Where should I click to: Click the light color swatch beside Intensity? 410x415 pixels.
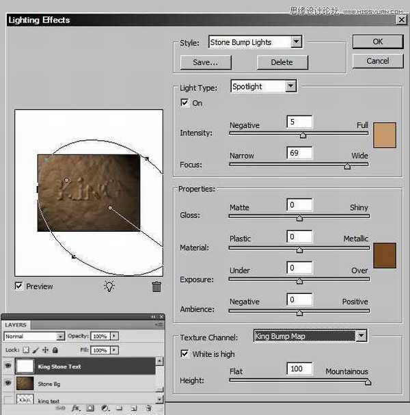[385, 135]
